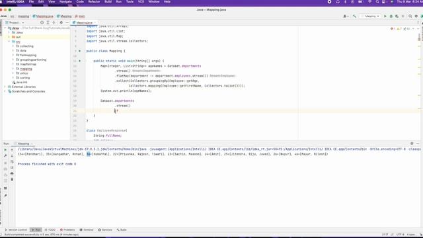
Task: Click run gutter arrow beside main method
Action: [79, 61]
